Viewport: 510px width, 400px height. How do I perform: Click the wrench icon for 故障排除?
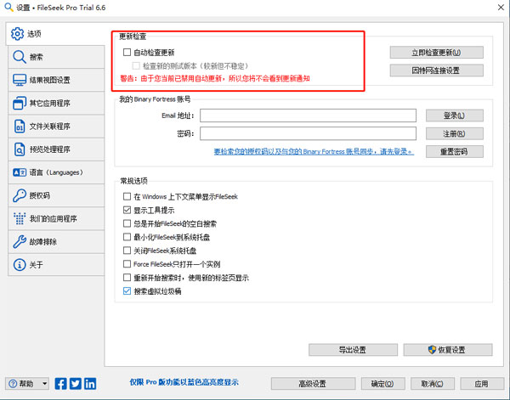pyautogui.click(x=20, y=241)
